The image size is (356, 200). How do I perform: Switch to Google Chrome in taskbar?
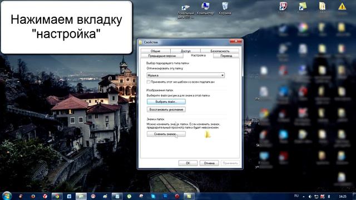coord(57,196)
